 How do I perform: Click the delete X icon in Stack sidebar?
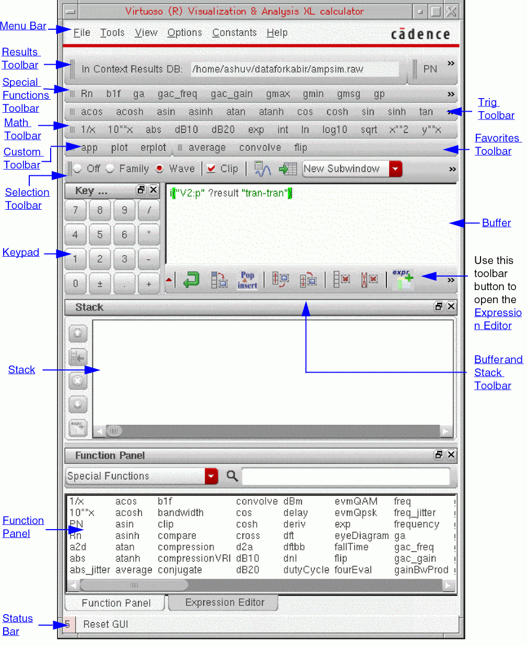[x=78, y=381]
